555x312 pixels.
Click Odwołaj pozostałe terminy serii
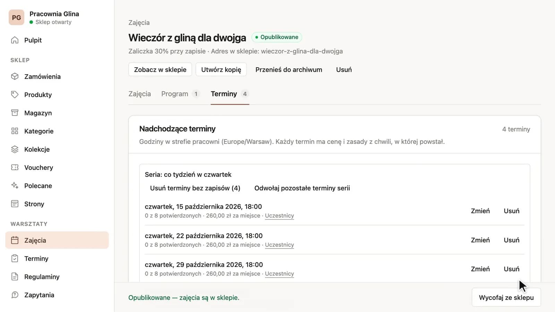(x=302, y=188)
